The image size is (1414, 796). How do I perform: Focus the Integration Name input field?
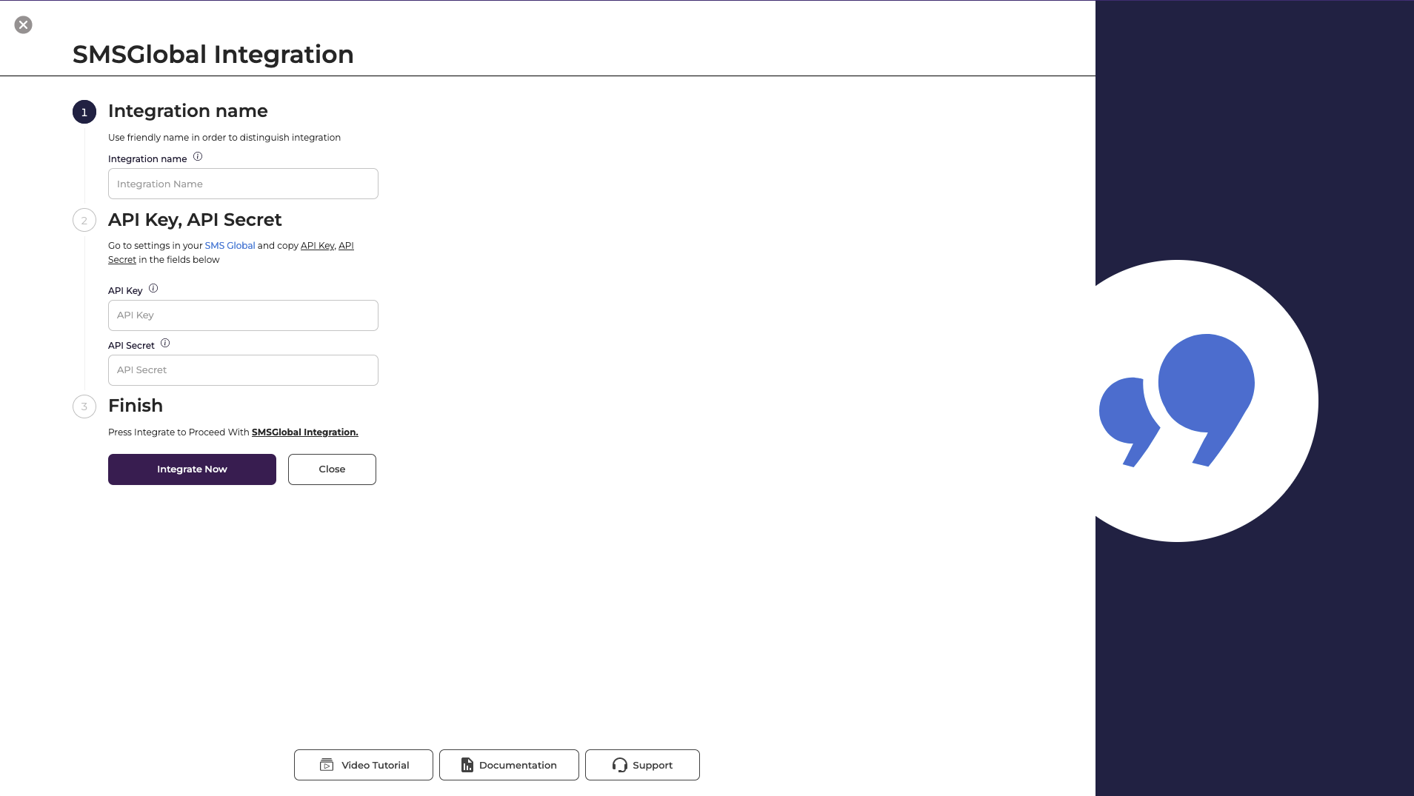click(x=243, y=184)
